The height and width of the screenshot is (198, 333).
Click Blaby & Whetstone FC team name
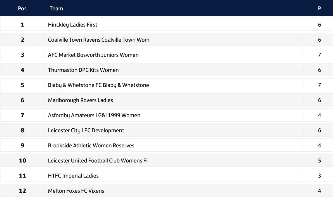[98, 85]
